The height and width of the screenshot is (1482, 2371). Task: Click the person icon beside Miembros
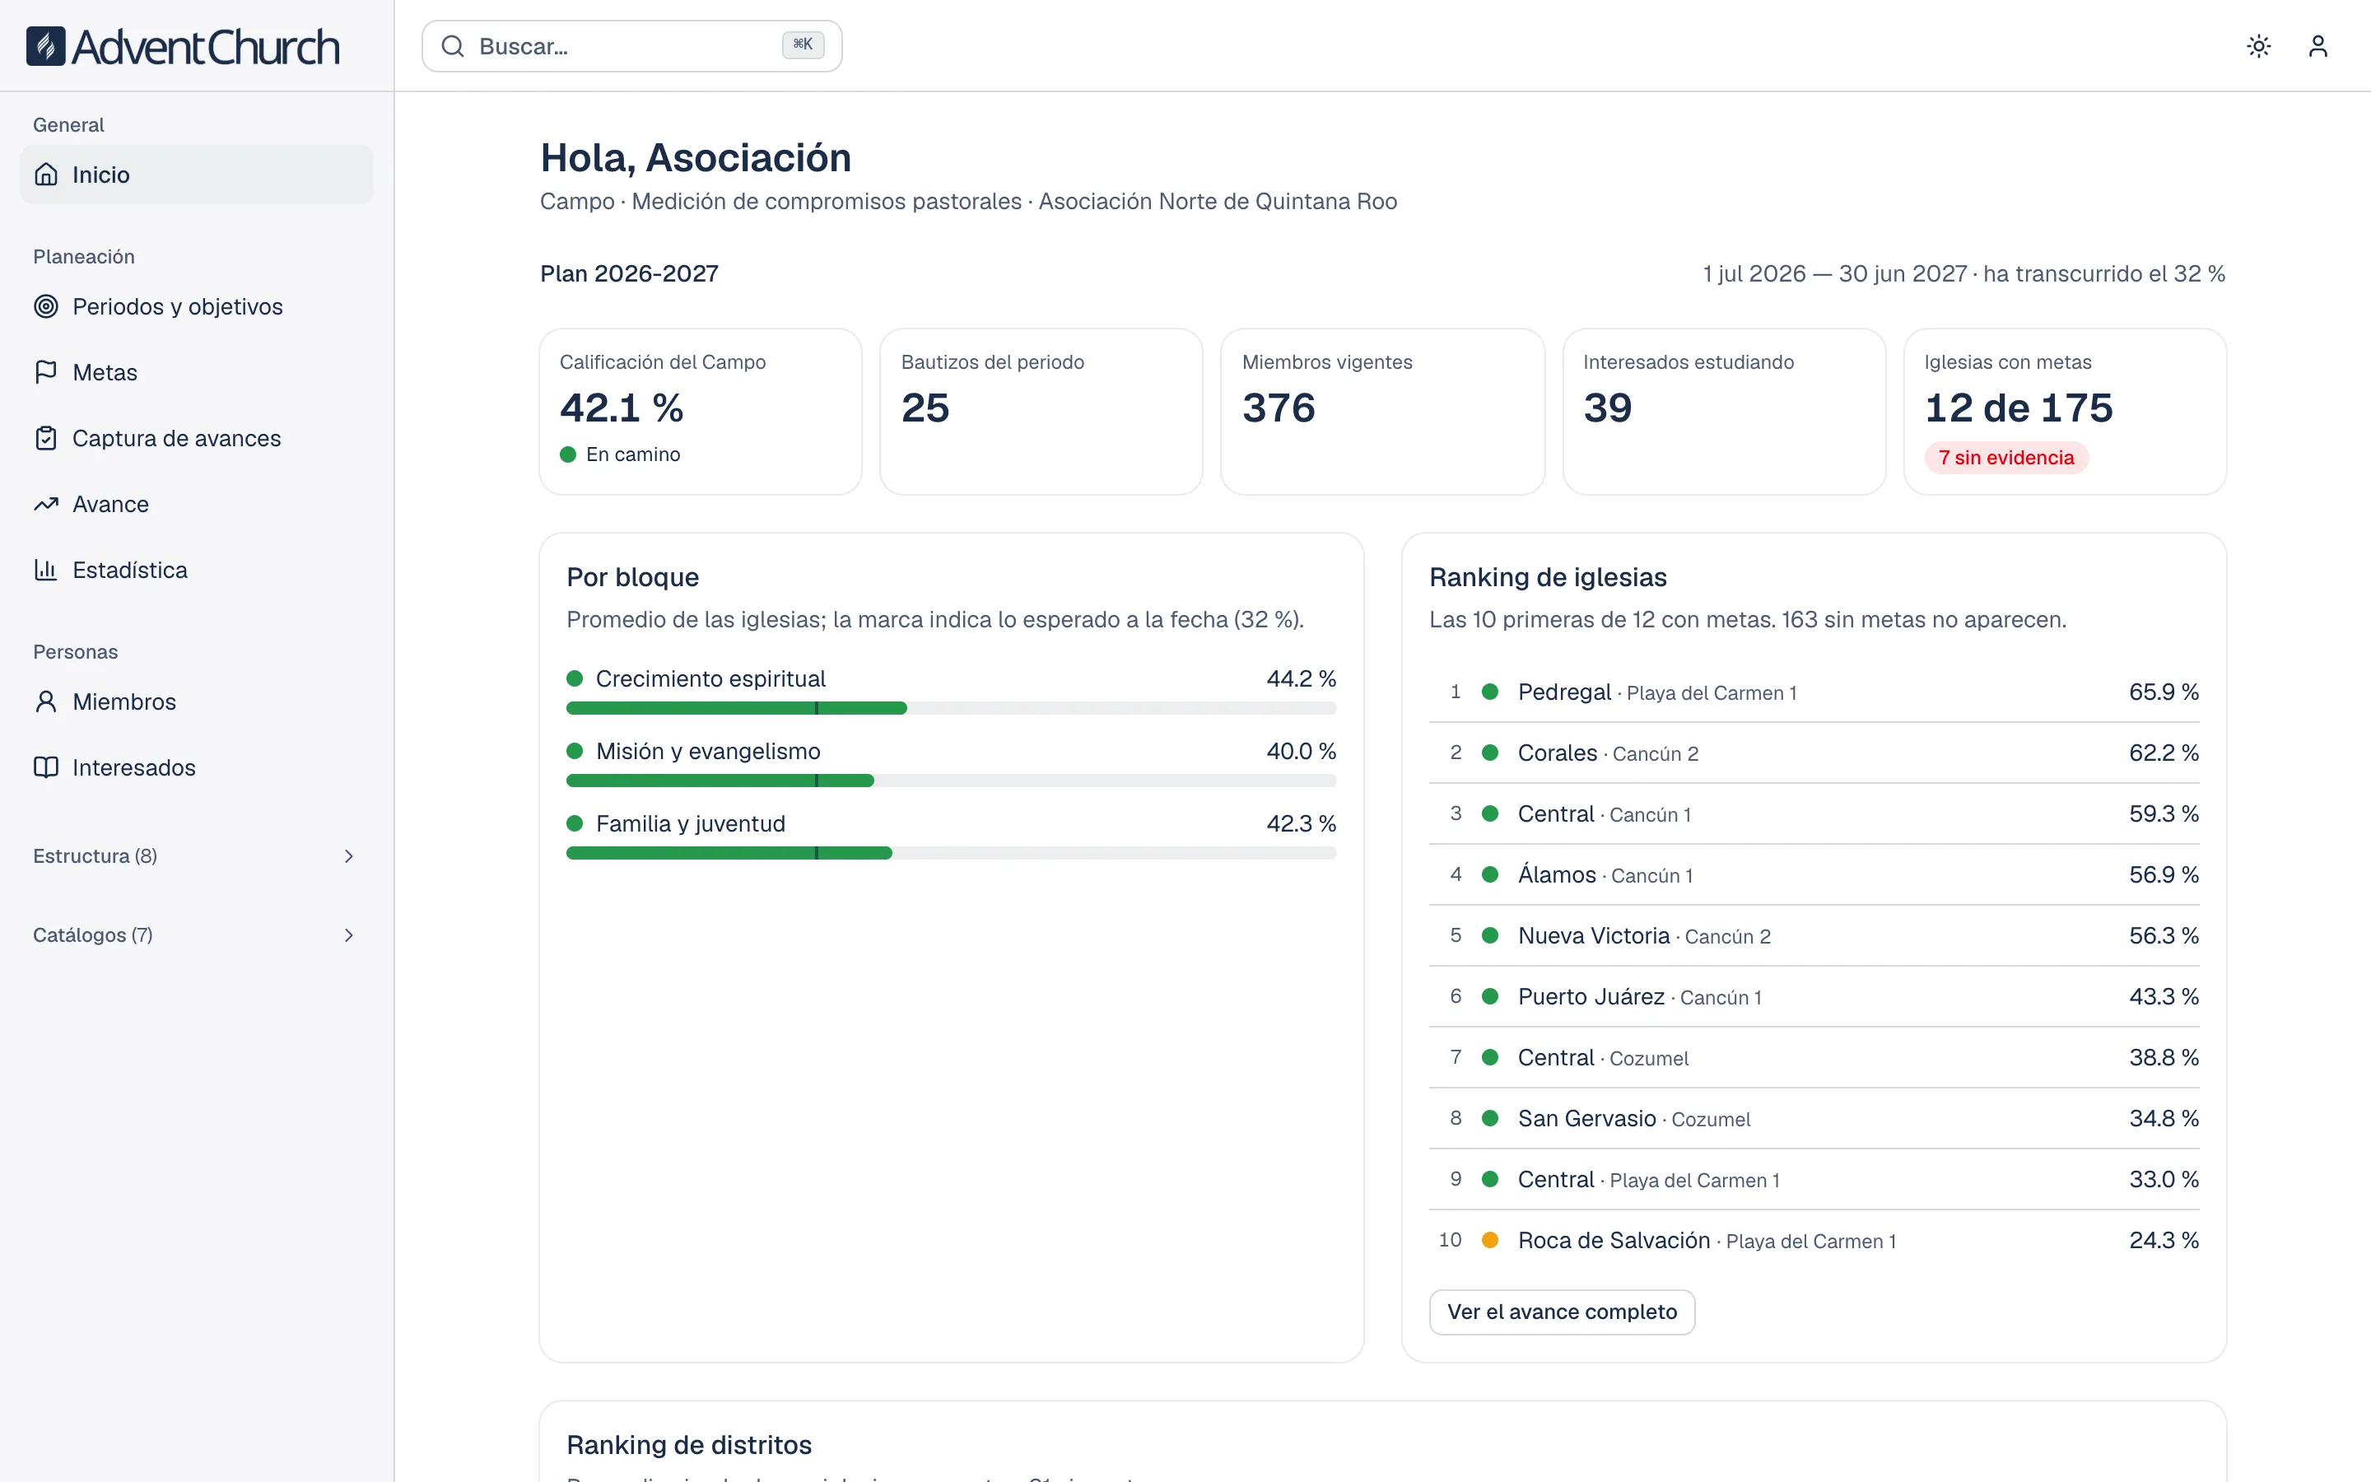tap(46, 701)
